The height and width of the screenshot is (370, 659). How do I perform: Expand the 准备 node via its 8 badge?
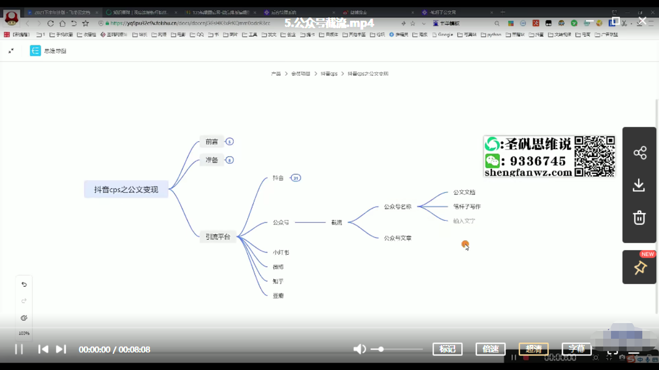pyautogui.click(x=230, y=160)
